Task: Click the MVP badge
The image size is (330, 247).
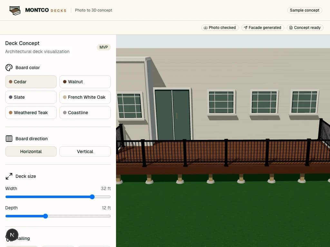Action: 103,47
